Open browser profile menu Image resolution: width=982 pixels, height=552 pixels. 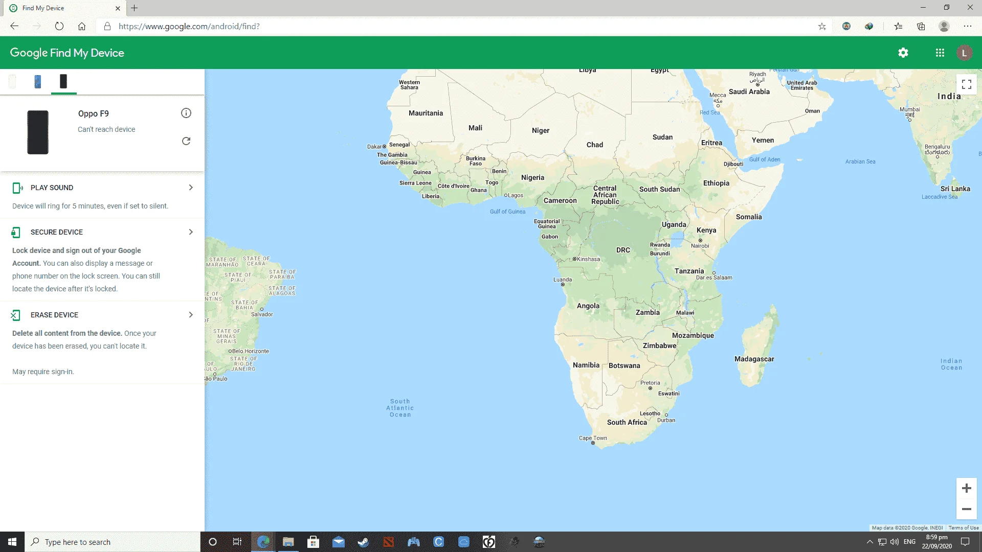[x=944, y=26]
